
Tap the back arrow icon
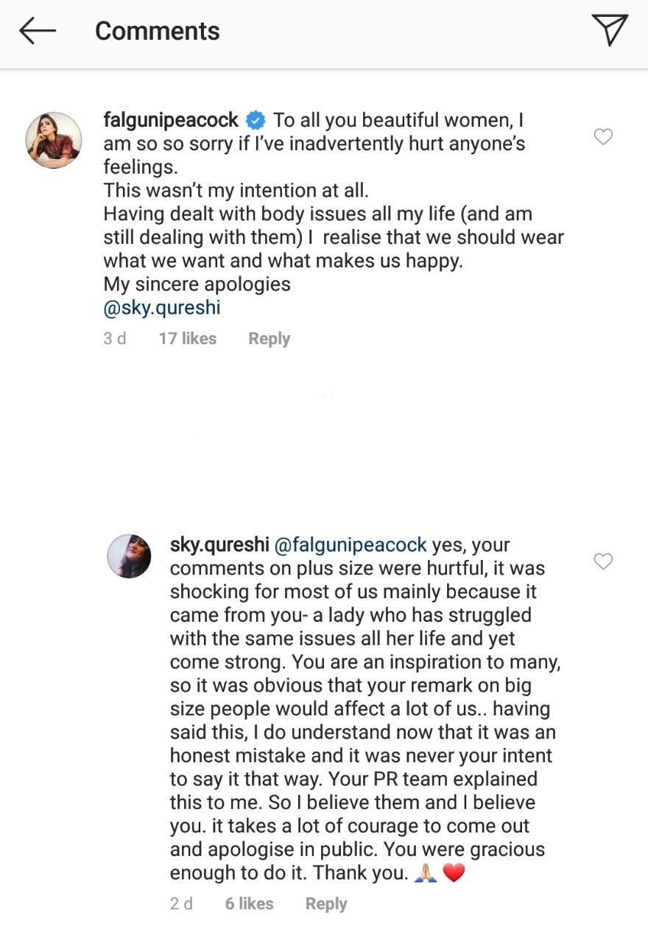click(x=38, y=31)
